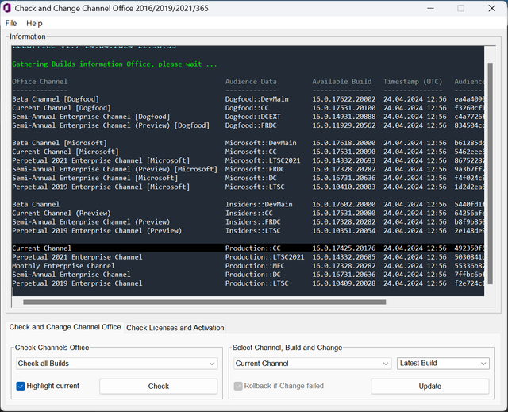The width and height of the screenshot is (508, 412).
Task: Click build number 16.0.17602.20000
Action: pyautogui.click(x=344, y=204)
